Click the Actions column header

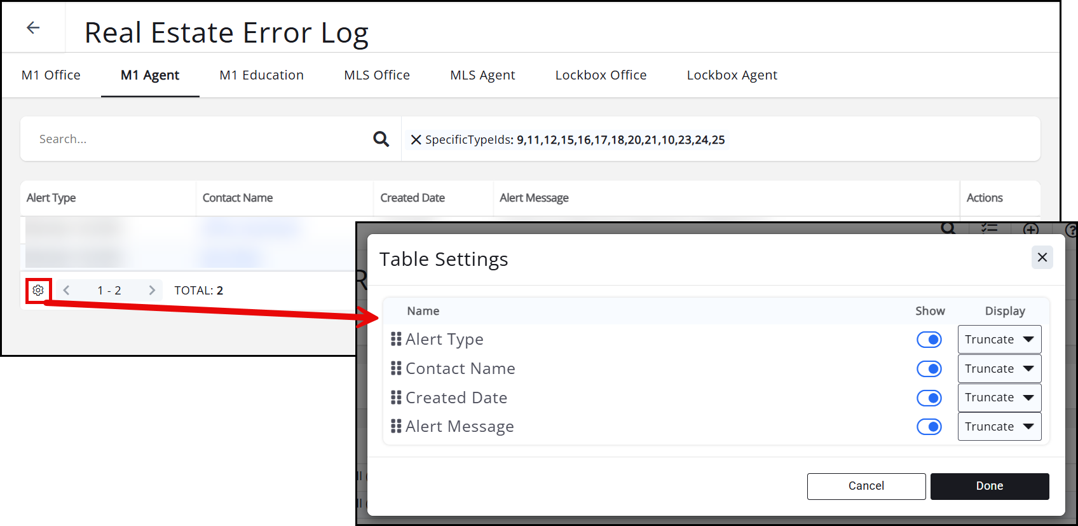[x=985, y=198]
